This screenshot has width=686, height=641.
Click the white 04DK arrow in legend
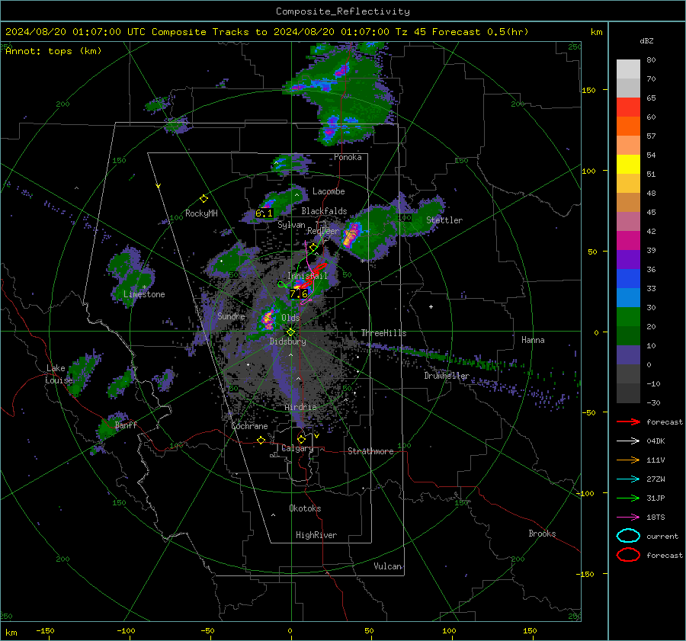pos(628,441)
